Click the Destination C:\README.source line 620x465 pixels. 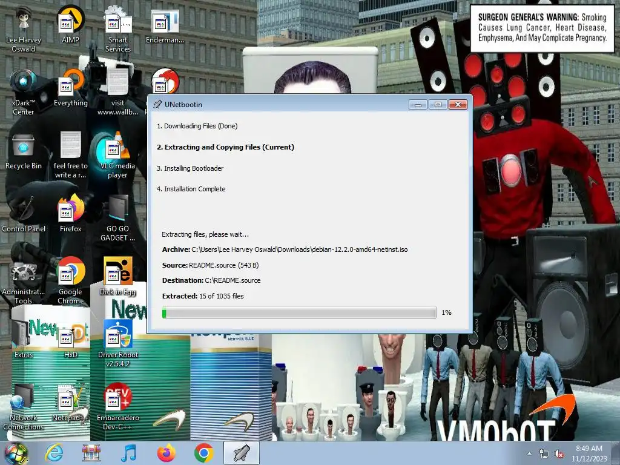click(211, 280)
